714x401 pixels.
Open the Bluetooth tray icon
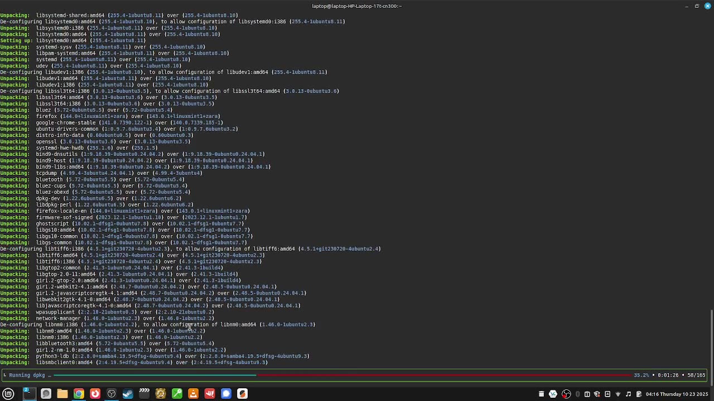pos(577,394)
